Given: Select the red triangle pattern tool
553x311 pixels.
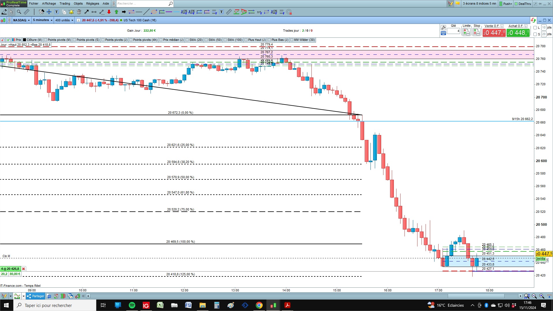Looking at the screenshot, I should click(244, 12).
